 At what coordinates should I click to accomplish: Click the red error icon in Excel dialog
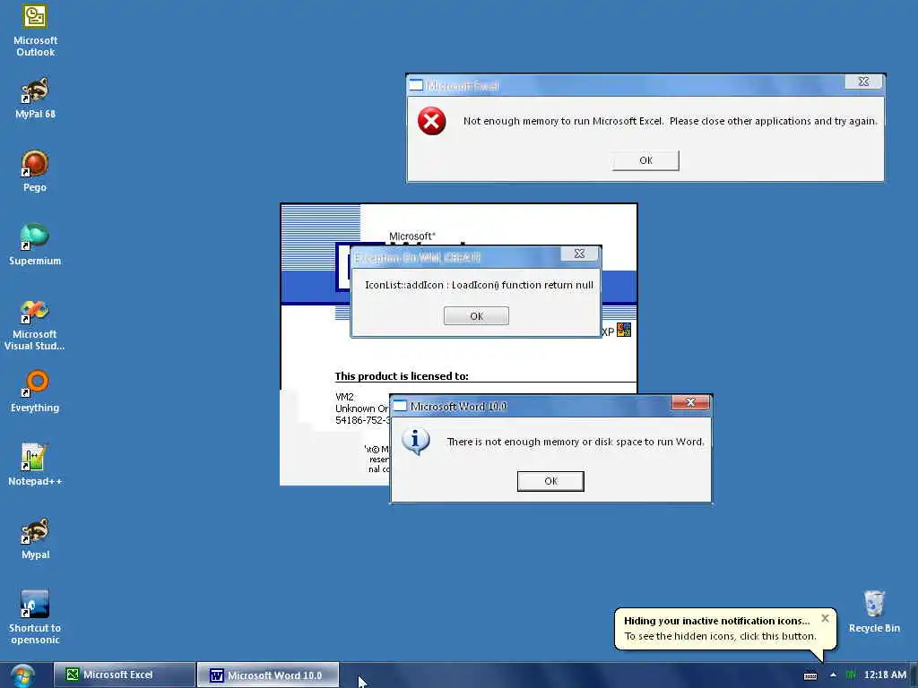click(x=431, y=121)
